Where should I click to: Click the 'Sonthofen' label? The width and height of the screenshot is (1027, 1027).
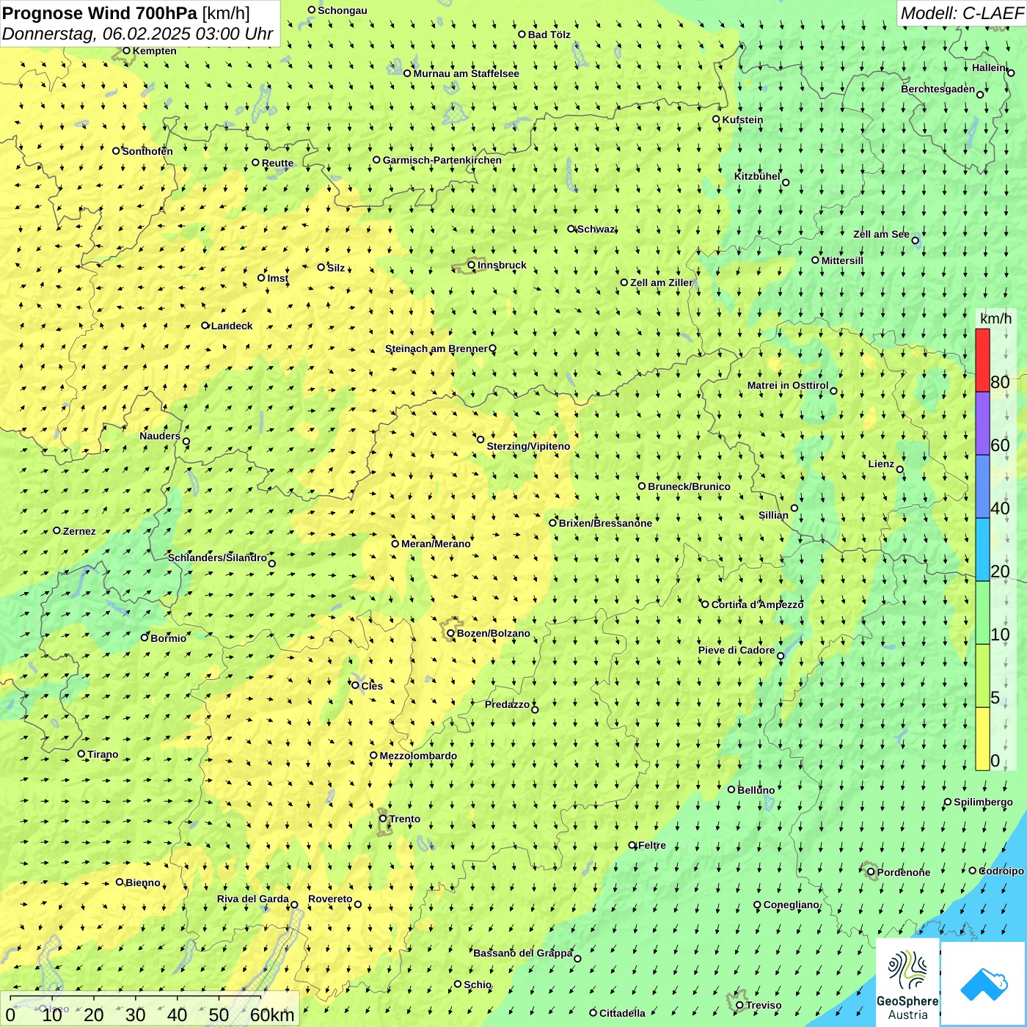click(147, 151)
